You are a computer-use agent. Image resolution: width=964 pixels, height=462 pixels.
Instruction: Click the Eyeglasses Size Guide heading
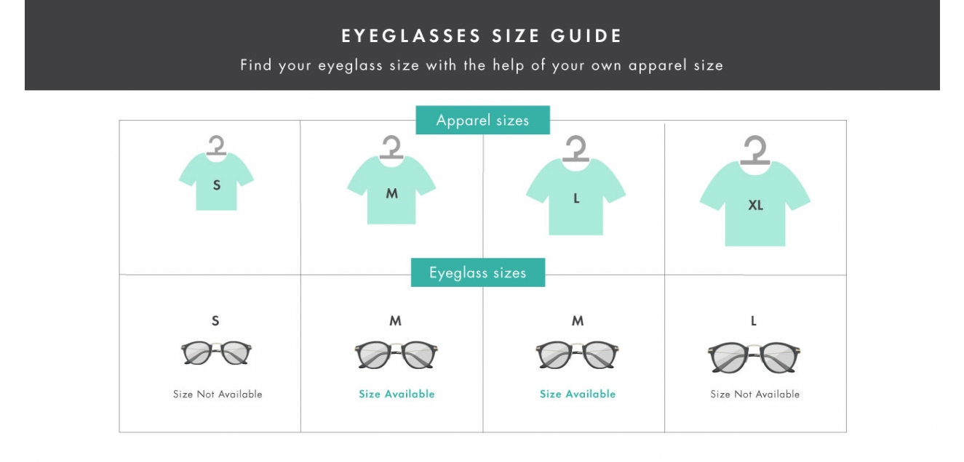coord(482,36)
